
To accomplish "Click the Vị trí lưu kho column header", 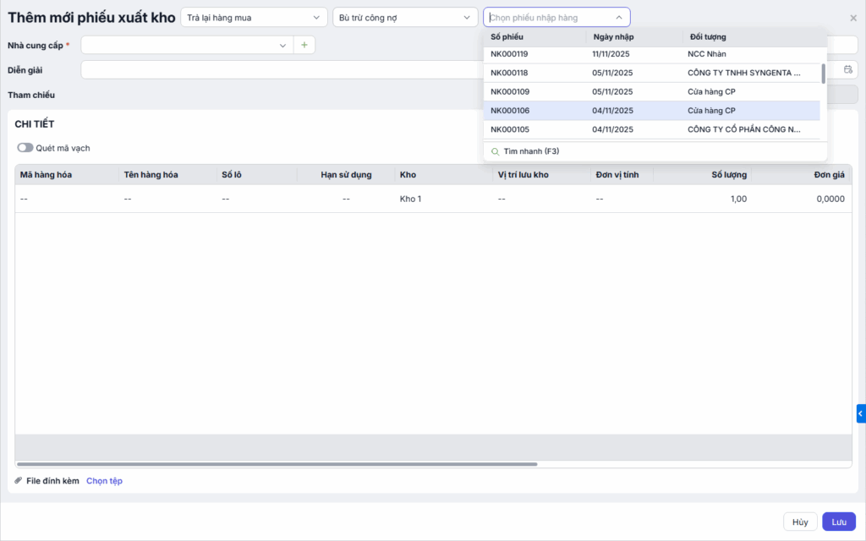I will click(x=541, y=174).
